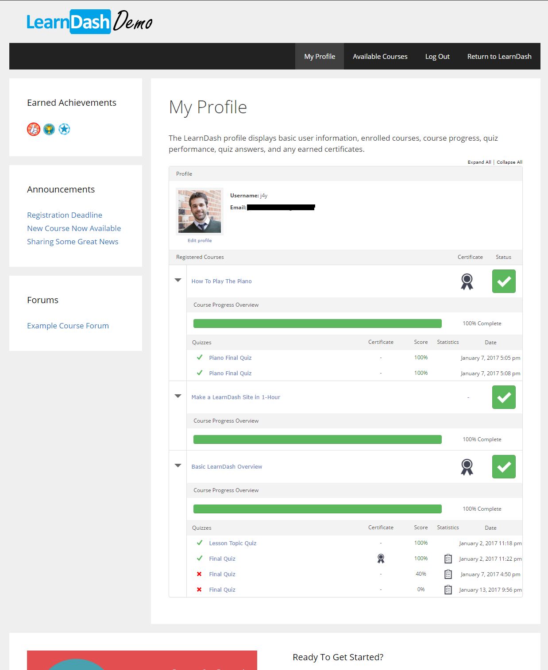548x670 pixels.
Task: Click the green status checkmark for LearnDash Site course
Action: (x=504, y=397)
